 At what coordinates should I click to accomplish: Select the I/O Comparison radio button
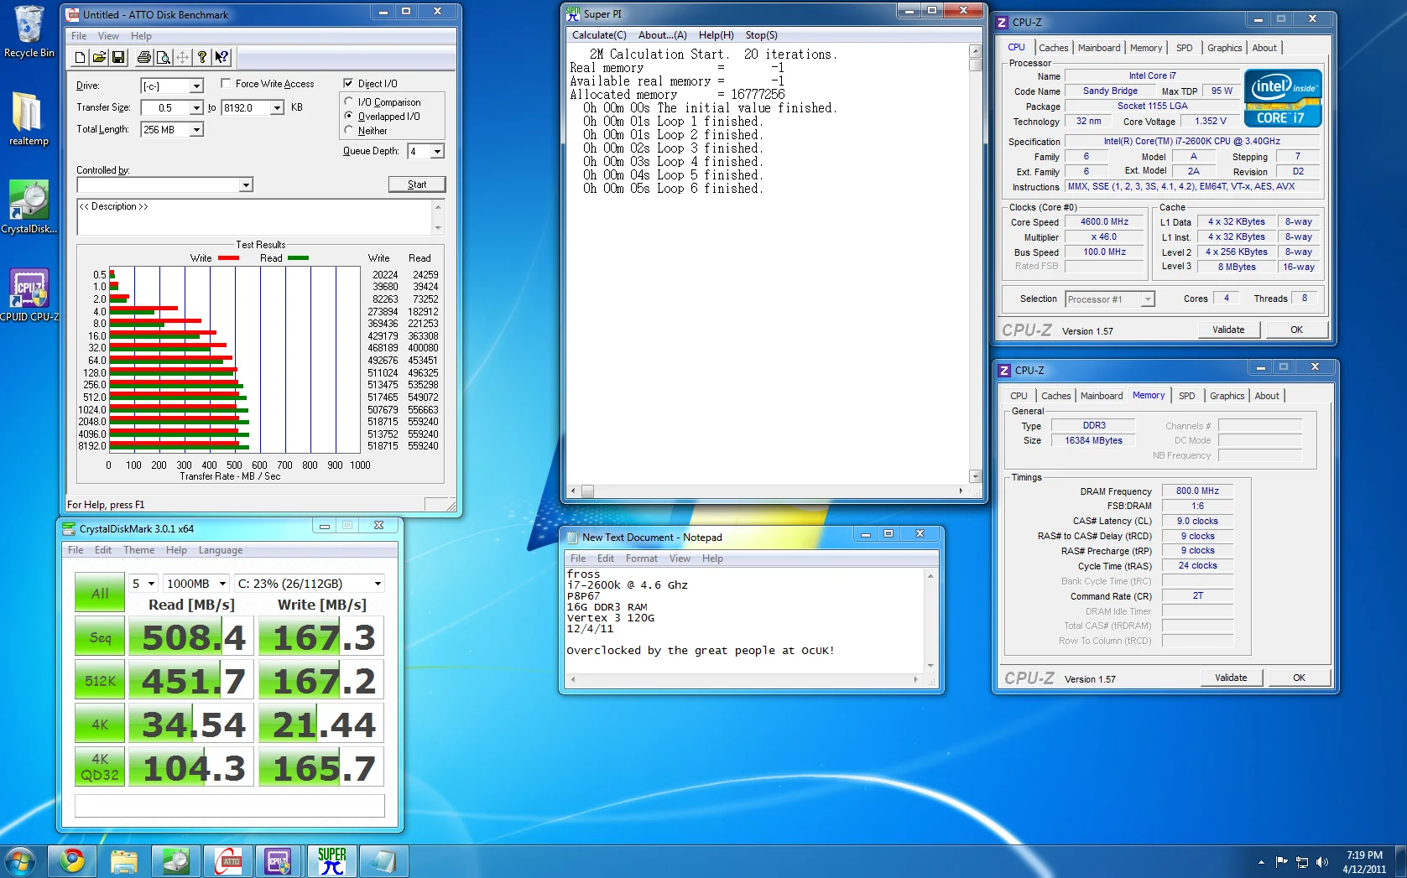(349, 101)
